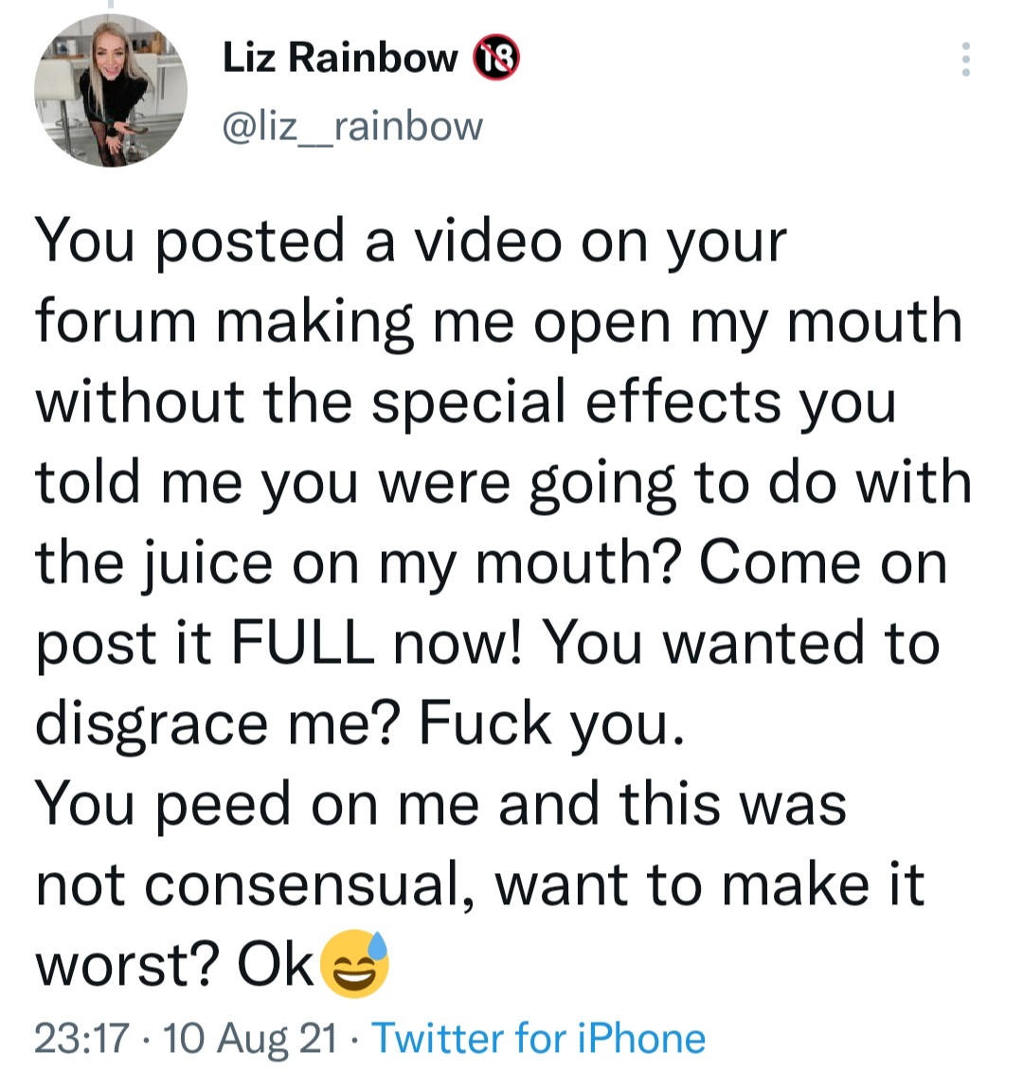The height and width of the screenshot is (1088, 1023).
Task: Tap the @liz__rainbow handle
Action: (352, 126)
